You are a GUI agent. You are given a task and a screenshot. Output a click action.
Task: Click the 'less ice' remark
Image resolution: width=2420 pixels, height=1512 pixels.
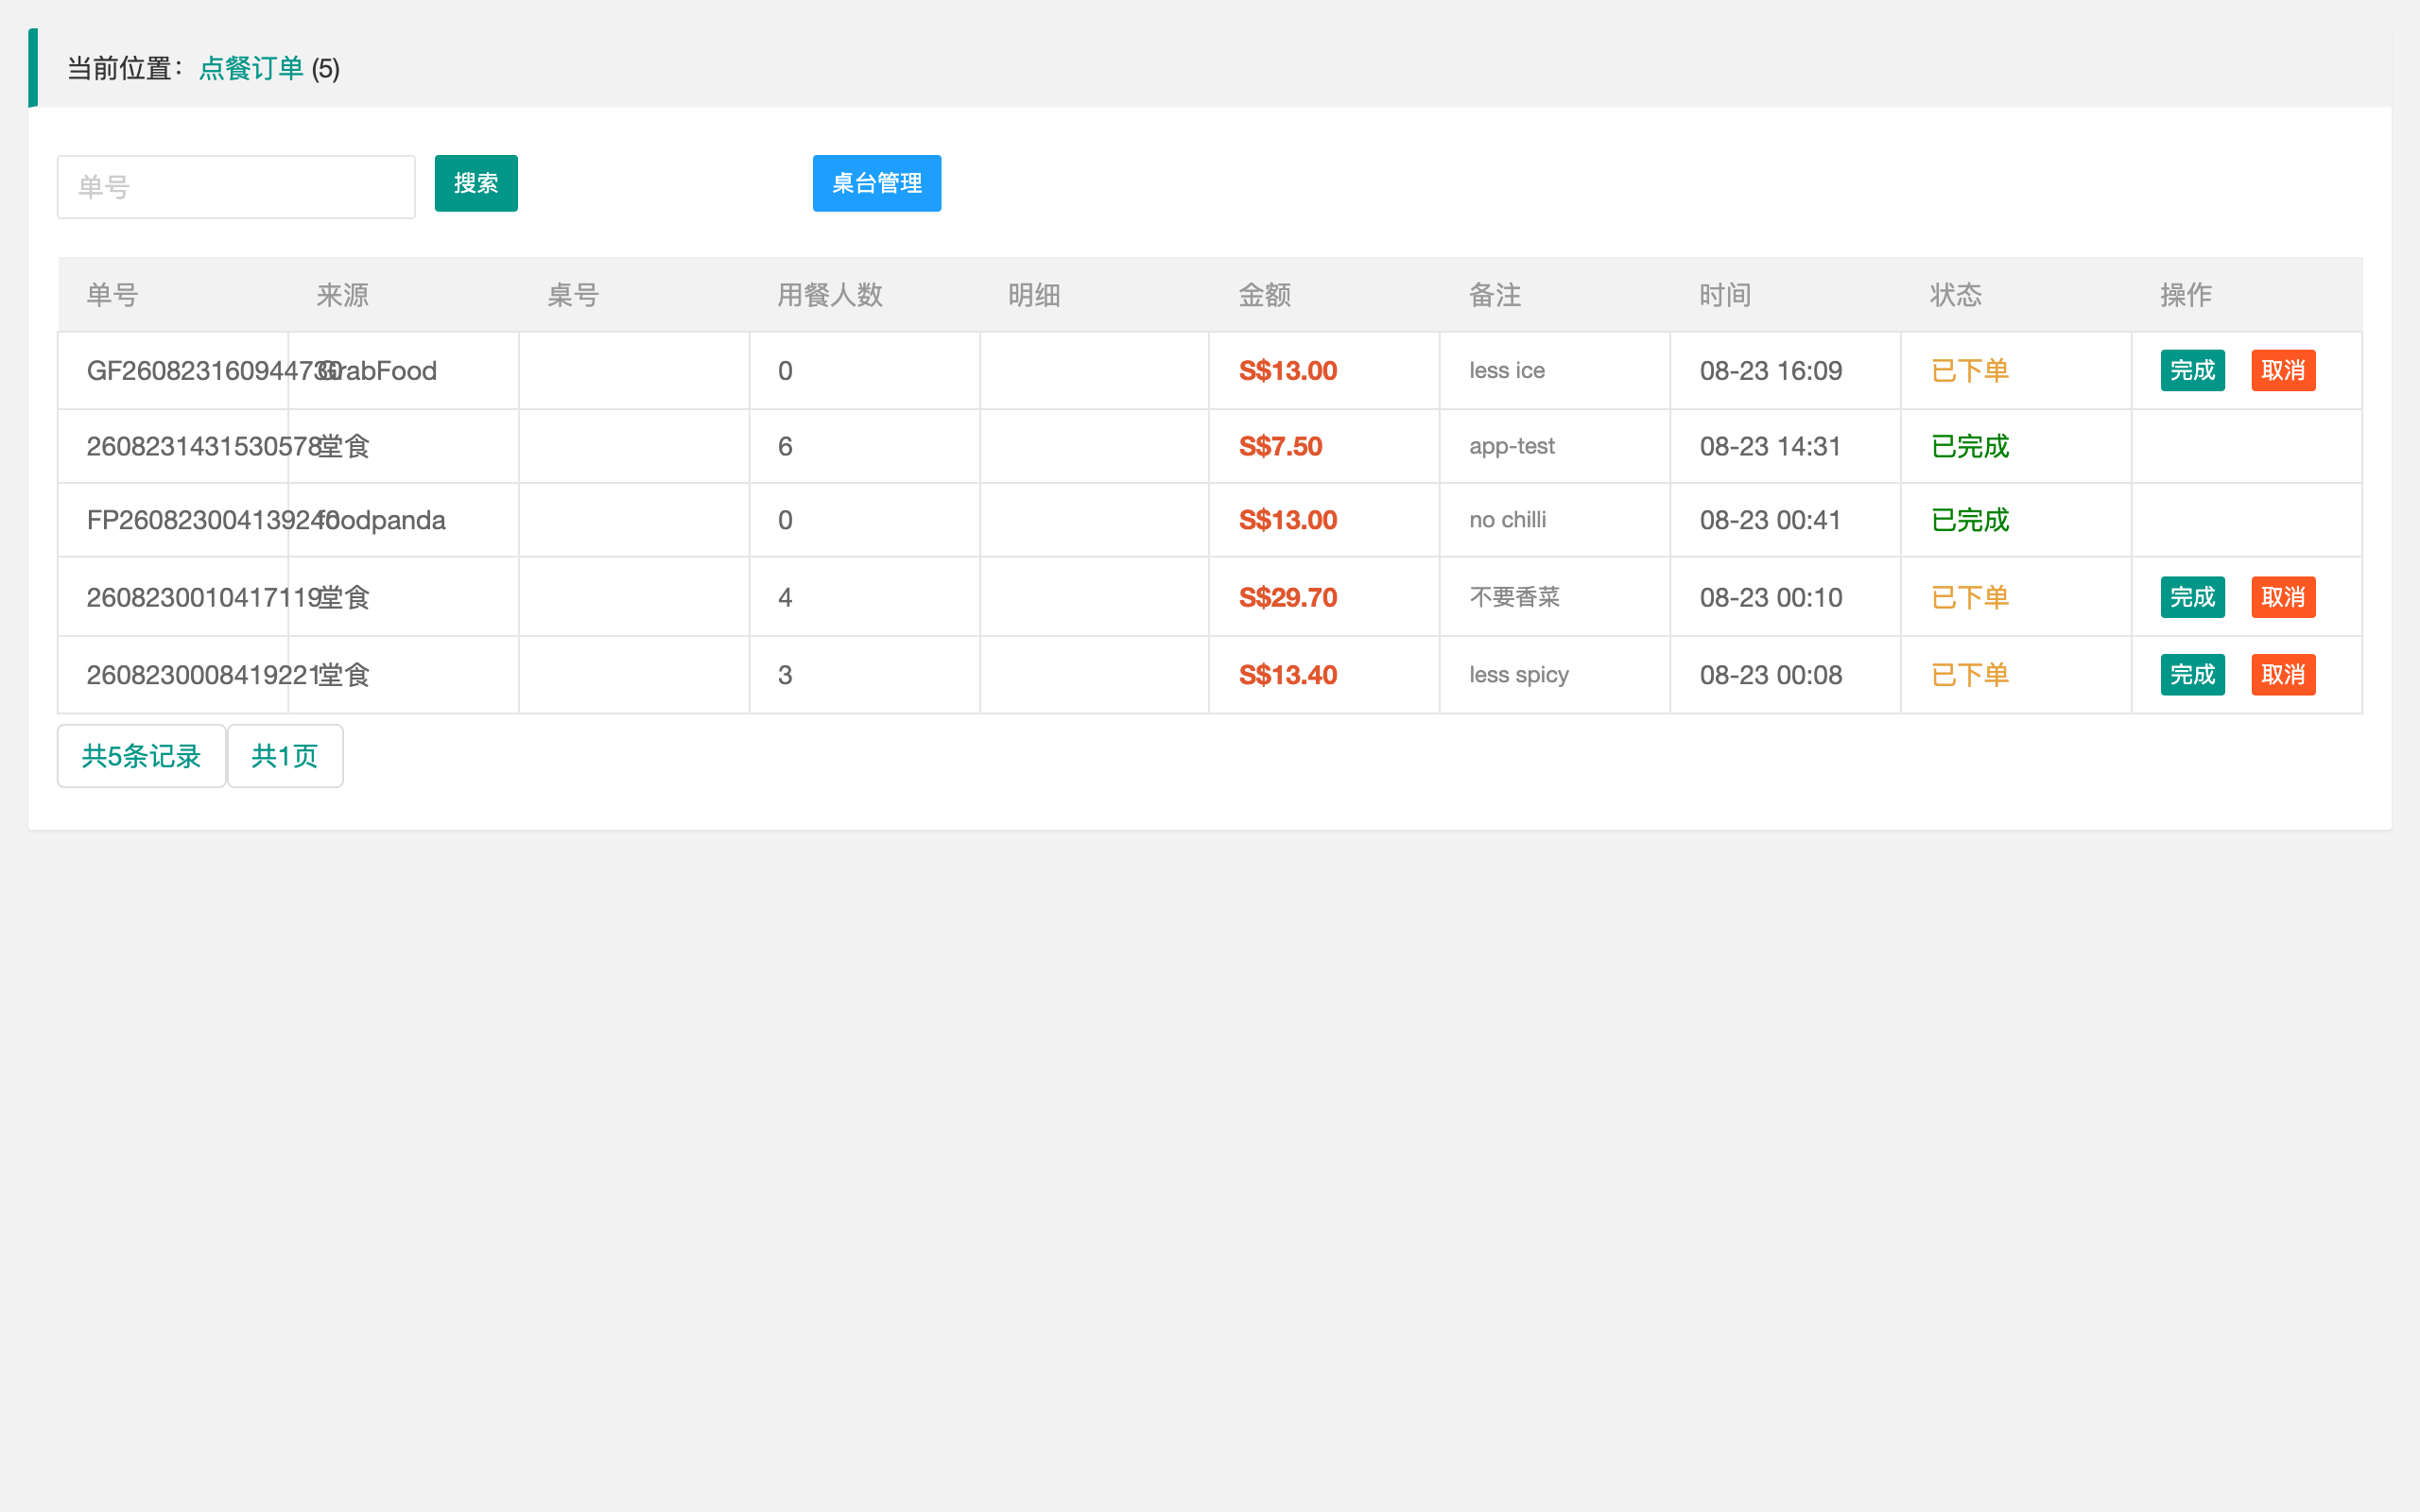coord(1507,371)
